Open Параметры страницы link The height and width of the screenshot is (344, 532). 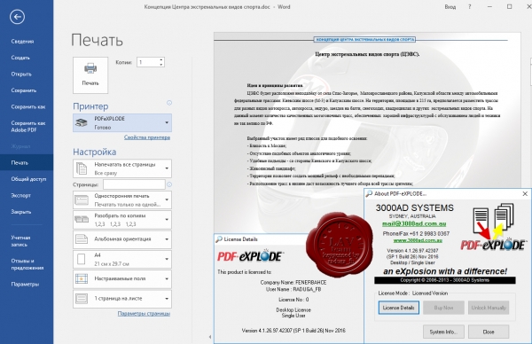click(144, 314)
